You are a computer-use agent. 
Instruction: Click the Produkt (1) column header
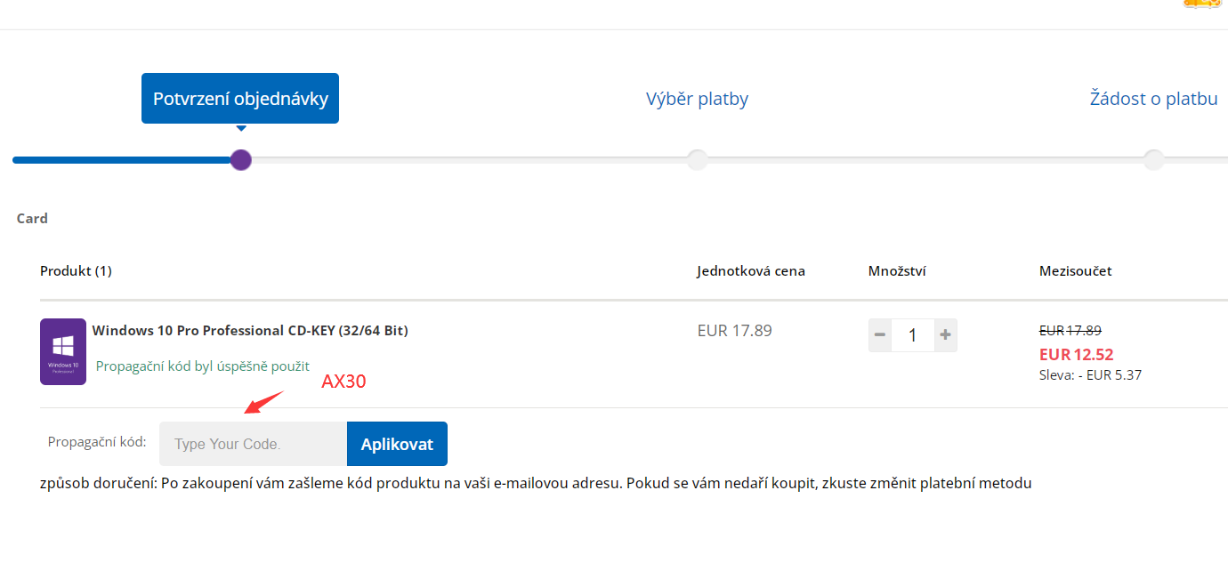[x=76, y=271]
